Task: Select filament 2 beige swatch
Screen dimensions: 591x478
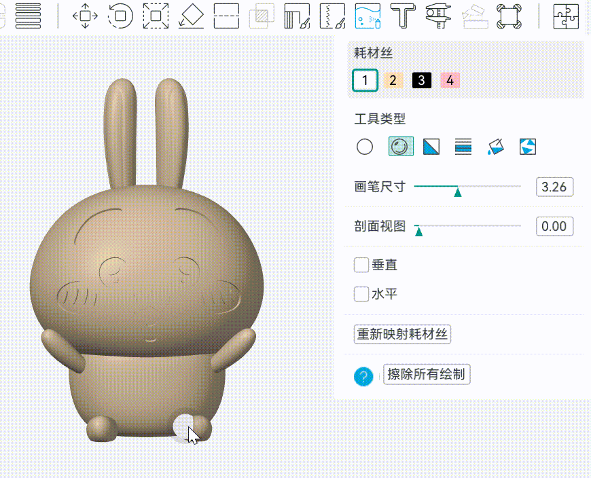Action: 393,80
